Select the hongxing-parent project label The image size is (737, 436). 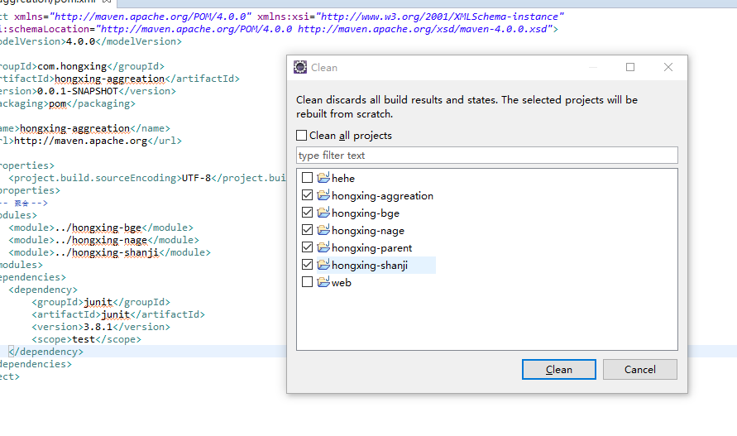[371, 248]
